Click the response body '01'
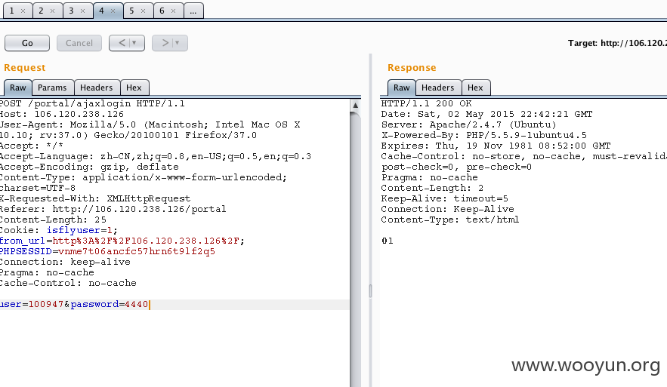Viewport: 667px width, 387px height. pos(387,241)
